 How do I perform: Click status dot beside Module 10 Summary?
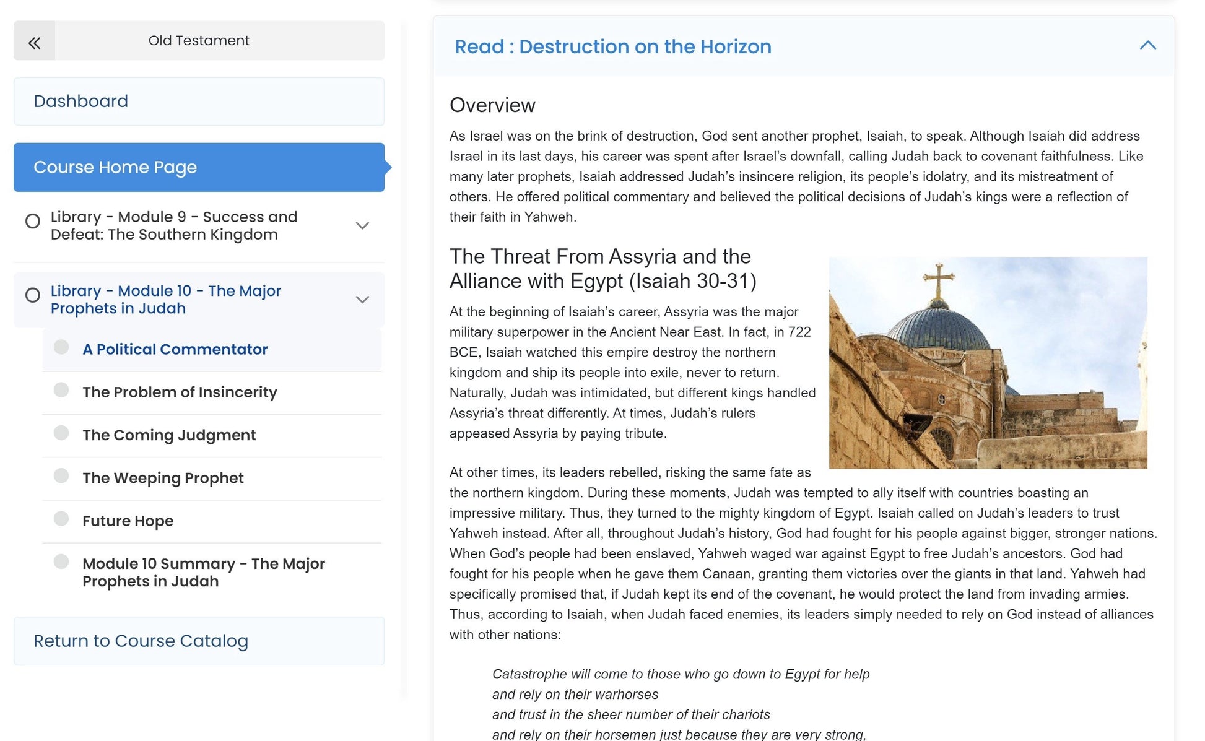coord(61,561)
